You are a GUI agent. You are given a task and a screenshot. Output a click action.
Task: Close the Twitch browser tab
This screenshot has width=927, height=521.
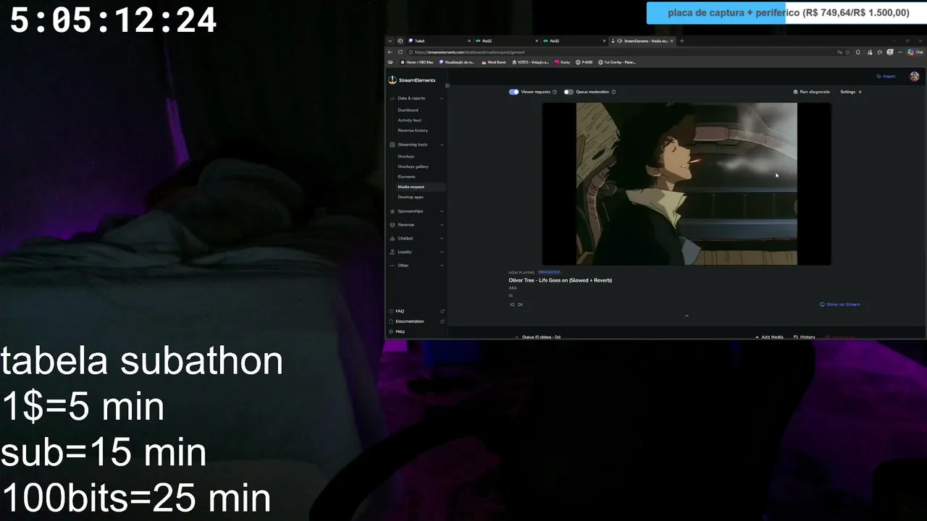[468, 41]
